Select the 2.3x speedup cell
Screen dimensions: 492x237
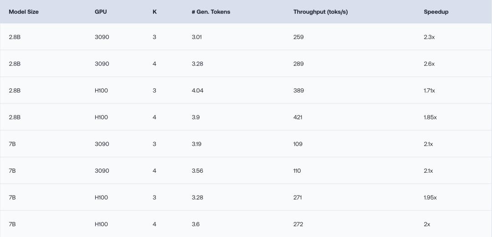pyautogui.click(x=429, y=37)
